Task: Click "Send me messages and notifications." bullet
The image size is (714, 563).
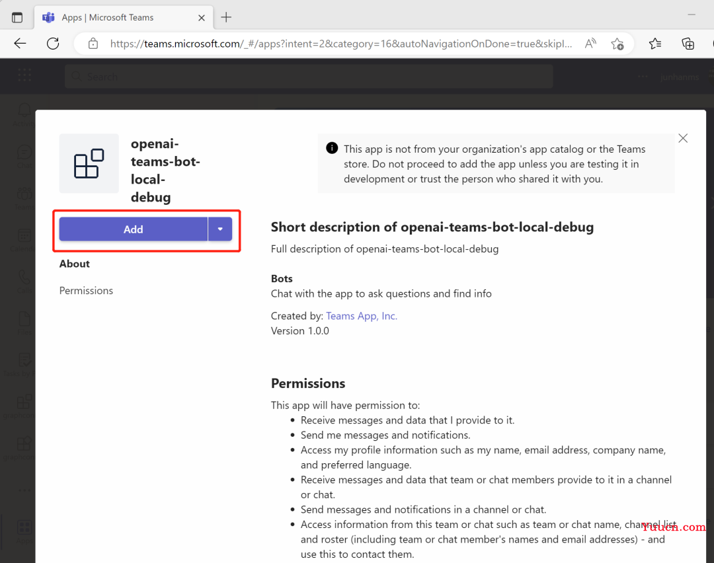Action: [x=385, y=435]
